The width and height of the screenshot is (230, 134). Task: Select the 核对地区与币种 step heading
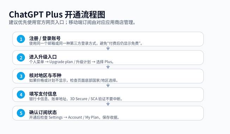(x=45, y=75)
